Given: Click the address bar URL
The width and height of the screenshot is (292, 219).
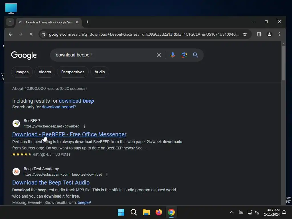Looking at the screenshot, I should tap(144, 34).
